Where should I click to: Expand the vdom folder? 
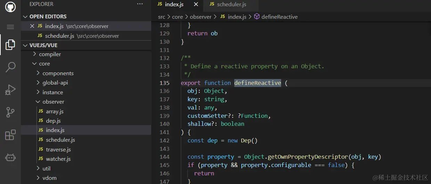[x=86, y=178]
